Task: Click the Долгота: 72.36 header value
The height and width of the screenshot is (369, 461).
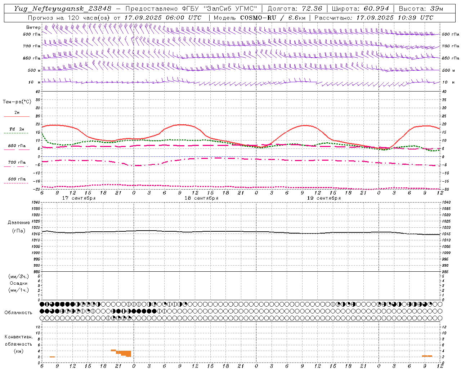Action: point(295,9)
